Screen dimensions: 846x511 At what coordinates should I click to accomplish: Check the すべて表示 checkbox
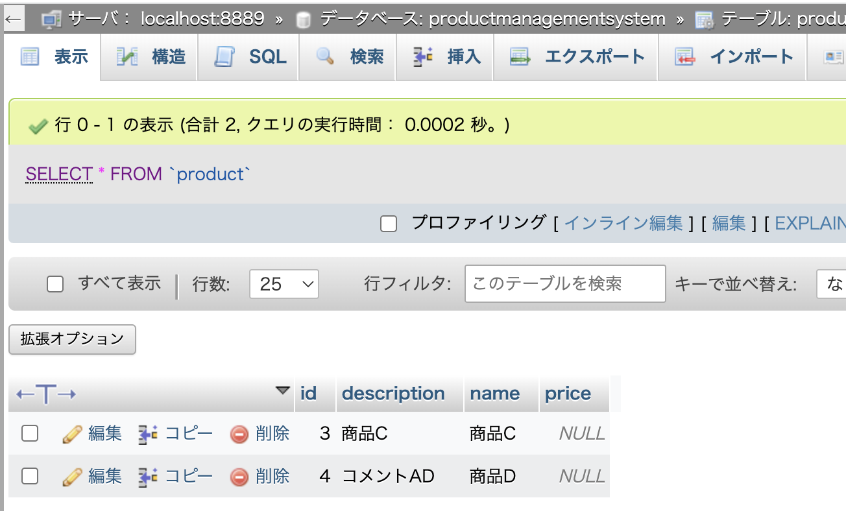pyautogui.click(x=54, y=284)
